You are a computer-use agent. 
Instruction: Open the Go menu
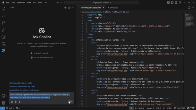coord(35,2)
